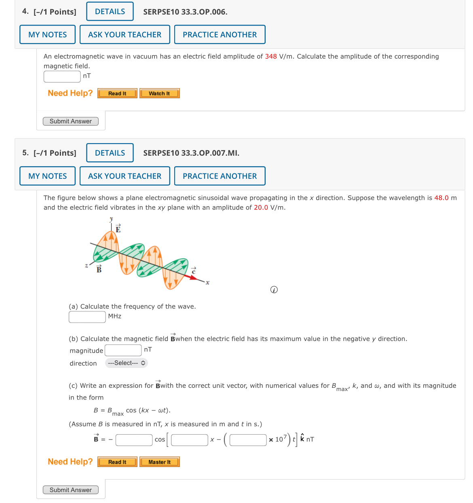473x503 pixels.
Task: Click ASK YOUR TEACHER for problem 4
Action: (125, 34)
